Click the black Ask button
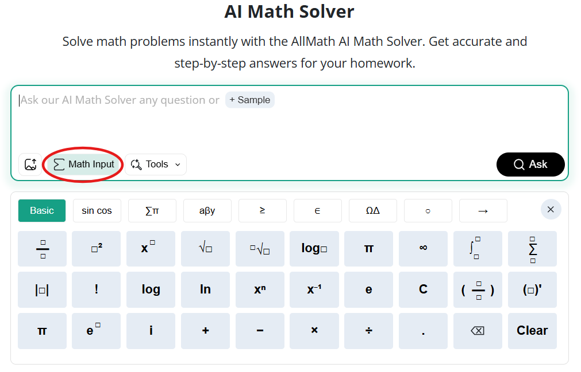Image resolution: width=581 pixels, height=372 pixels. [530, 165]
